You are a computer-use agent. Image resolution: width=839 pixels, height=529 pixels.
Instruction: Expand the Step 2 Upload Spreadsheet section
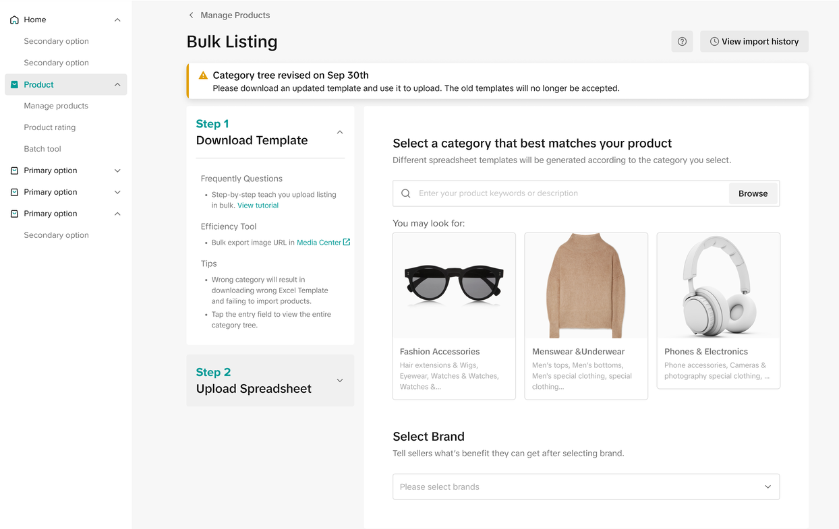click(x=340, y=381)
